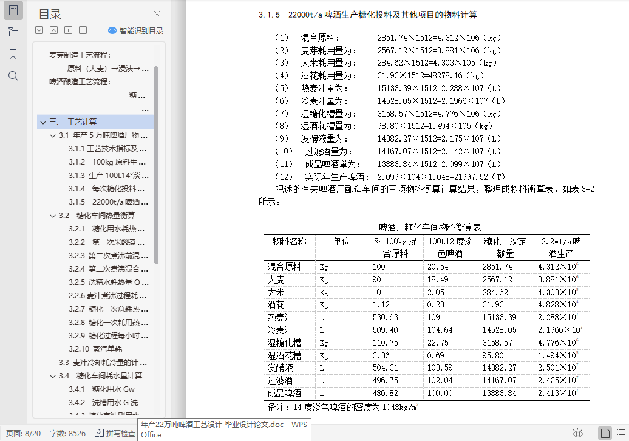Image resolution: width=629 pixels, height=441 pixels.
Task: Collapse the 3.2 糖化车间热量衡算 section
Action: 53,216
